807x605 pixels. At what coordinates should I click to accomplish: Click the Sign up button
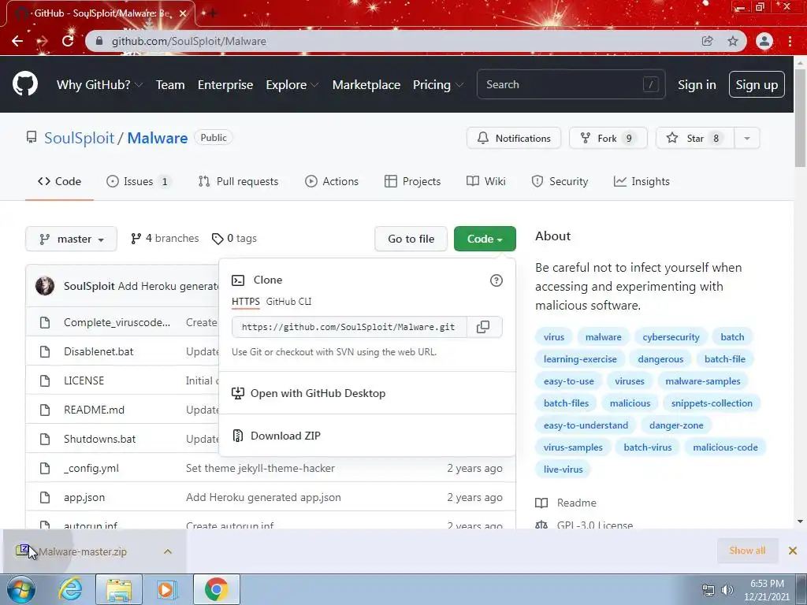757,84
